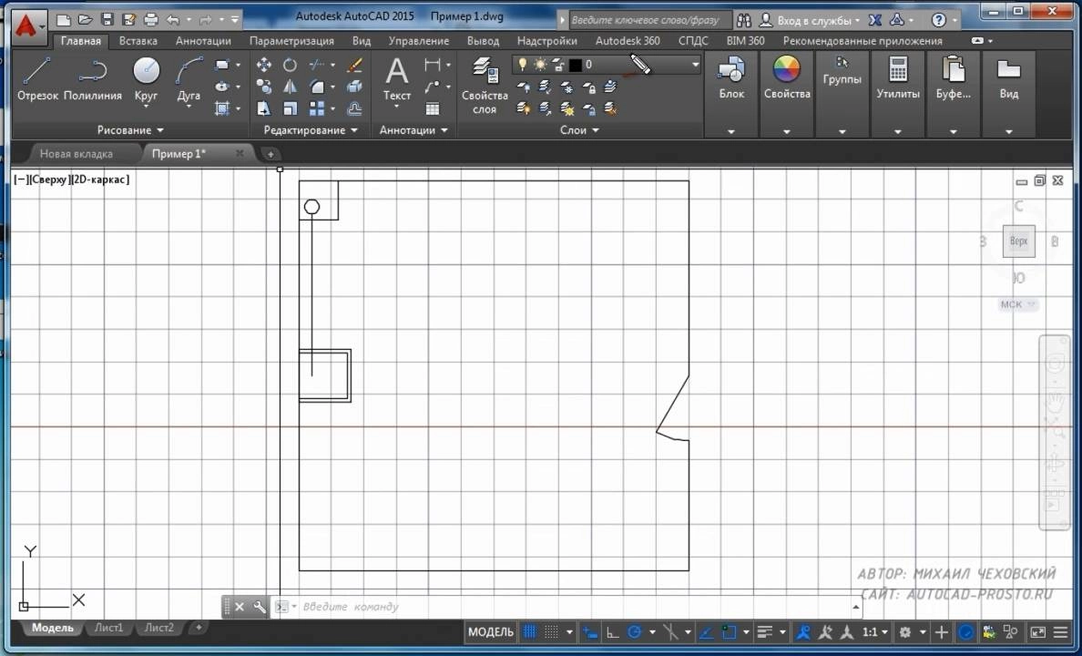
Task: Click the help question mark icon
Action: tap(938, 20)
